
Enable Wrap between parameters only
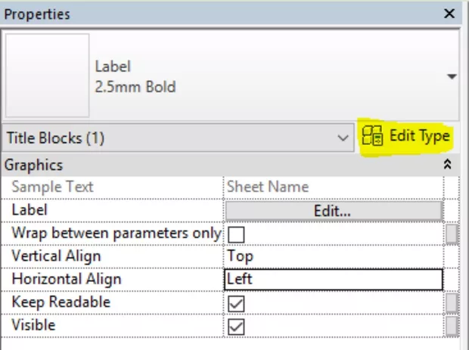tap(237, 234)
